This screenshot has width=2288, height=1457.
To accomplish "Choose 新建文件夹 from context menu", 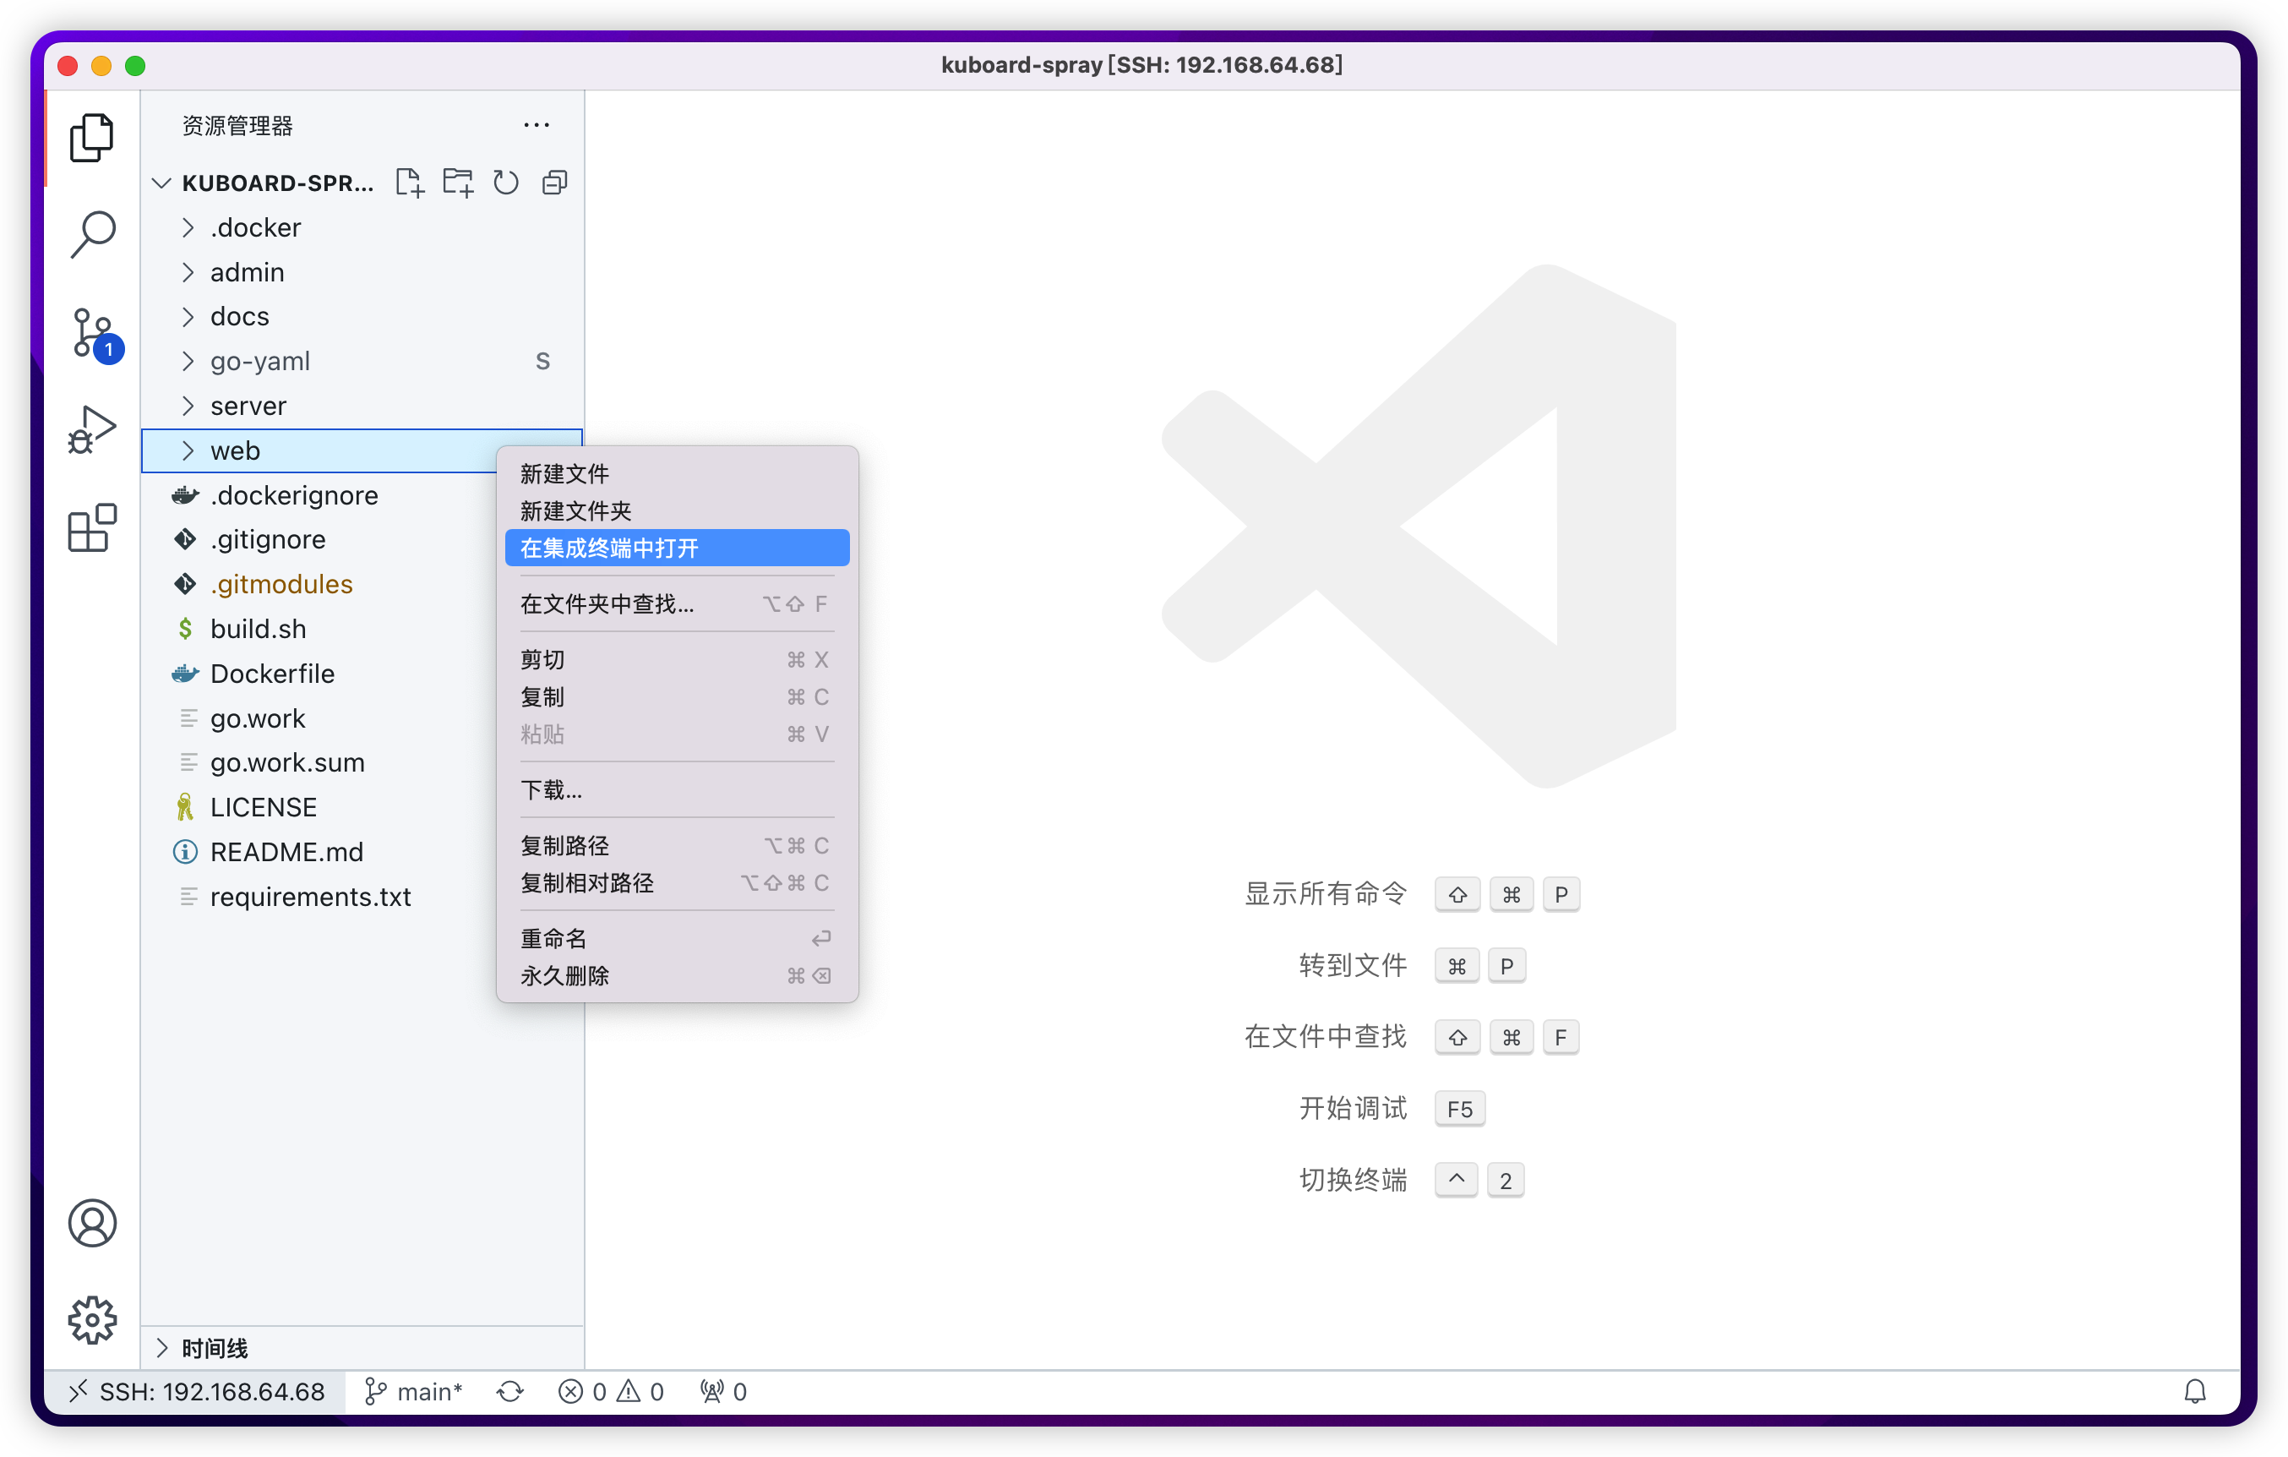I will pos(677,510).
